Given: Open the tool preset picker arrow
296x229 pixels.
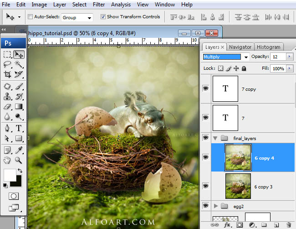Looking at the screenshot, I should click(x=19, y=17).
